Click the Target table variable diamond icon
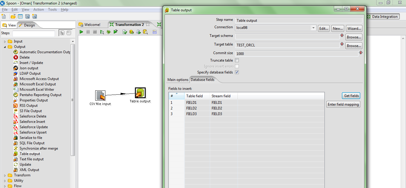The height and width of the screenshot is (188, 406). [342, 44]
